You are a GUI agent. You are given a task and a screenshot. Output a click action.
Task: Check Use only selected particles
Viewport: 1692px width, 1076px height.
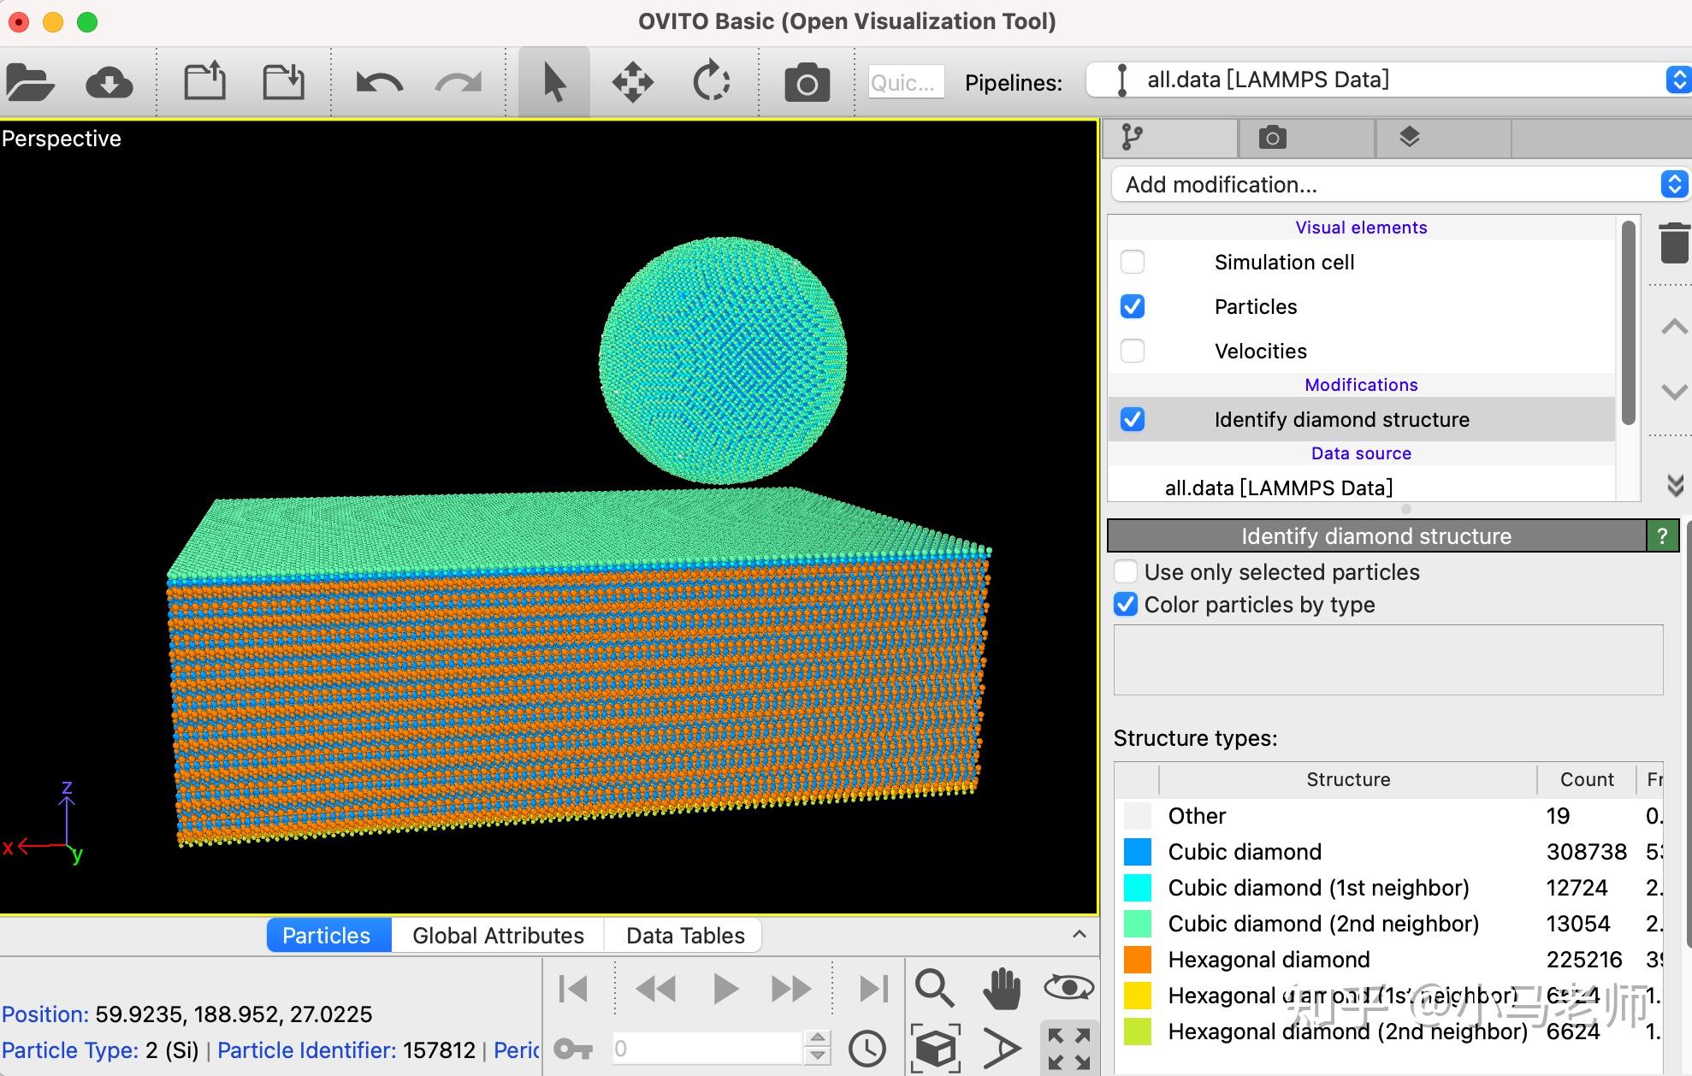1126,571
